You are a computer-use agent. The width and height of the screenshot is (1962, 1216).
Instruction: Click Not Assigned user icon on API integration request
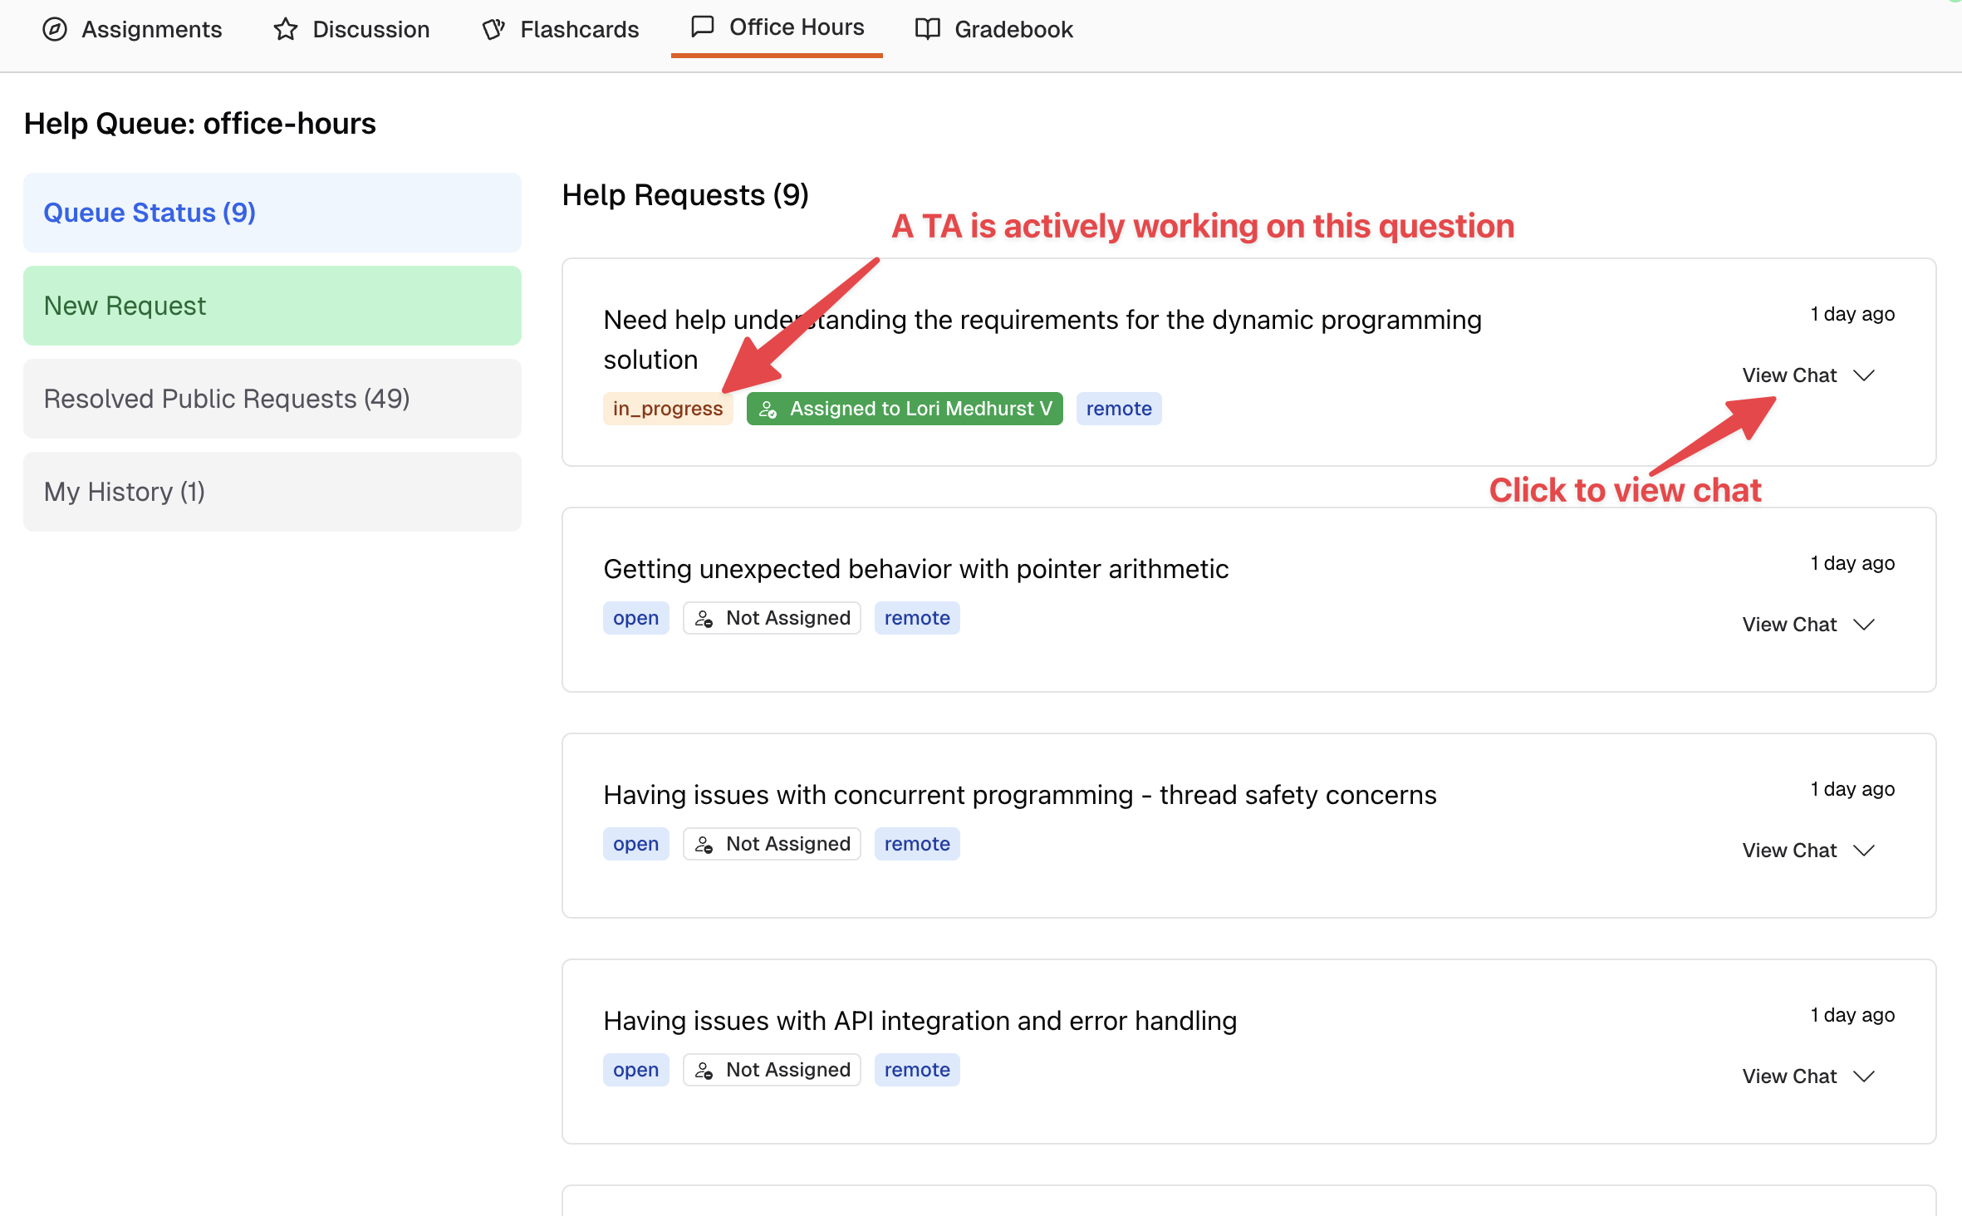click(704, 1071)
